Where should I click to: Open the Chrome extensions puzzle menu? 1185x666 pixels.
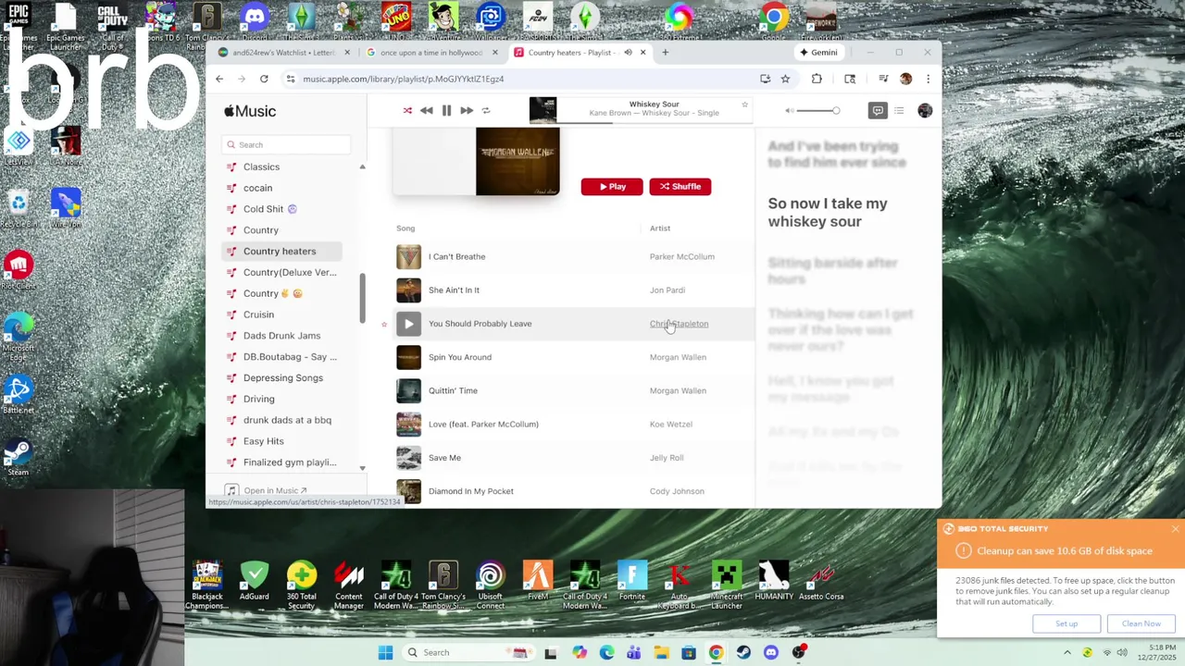pos(817,79)
